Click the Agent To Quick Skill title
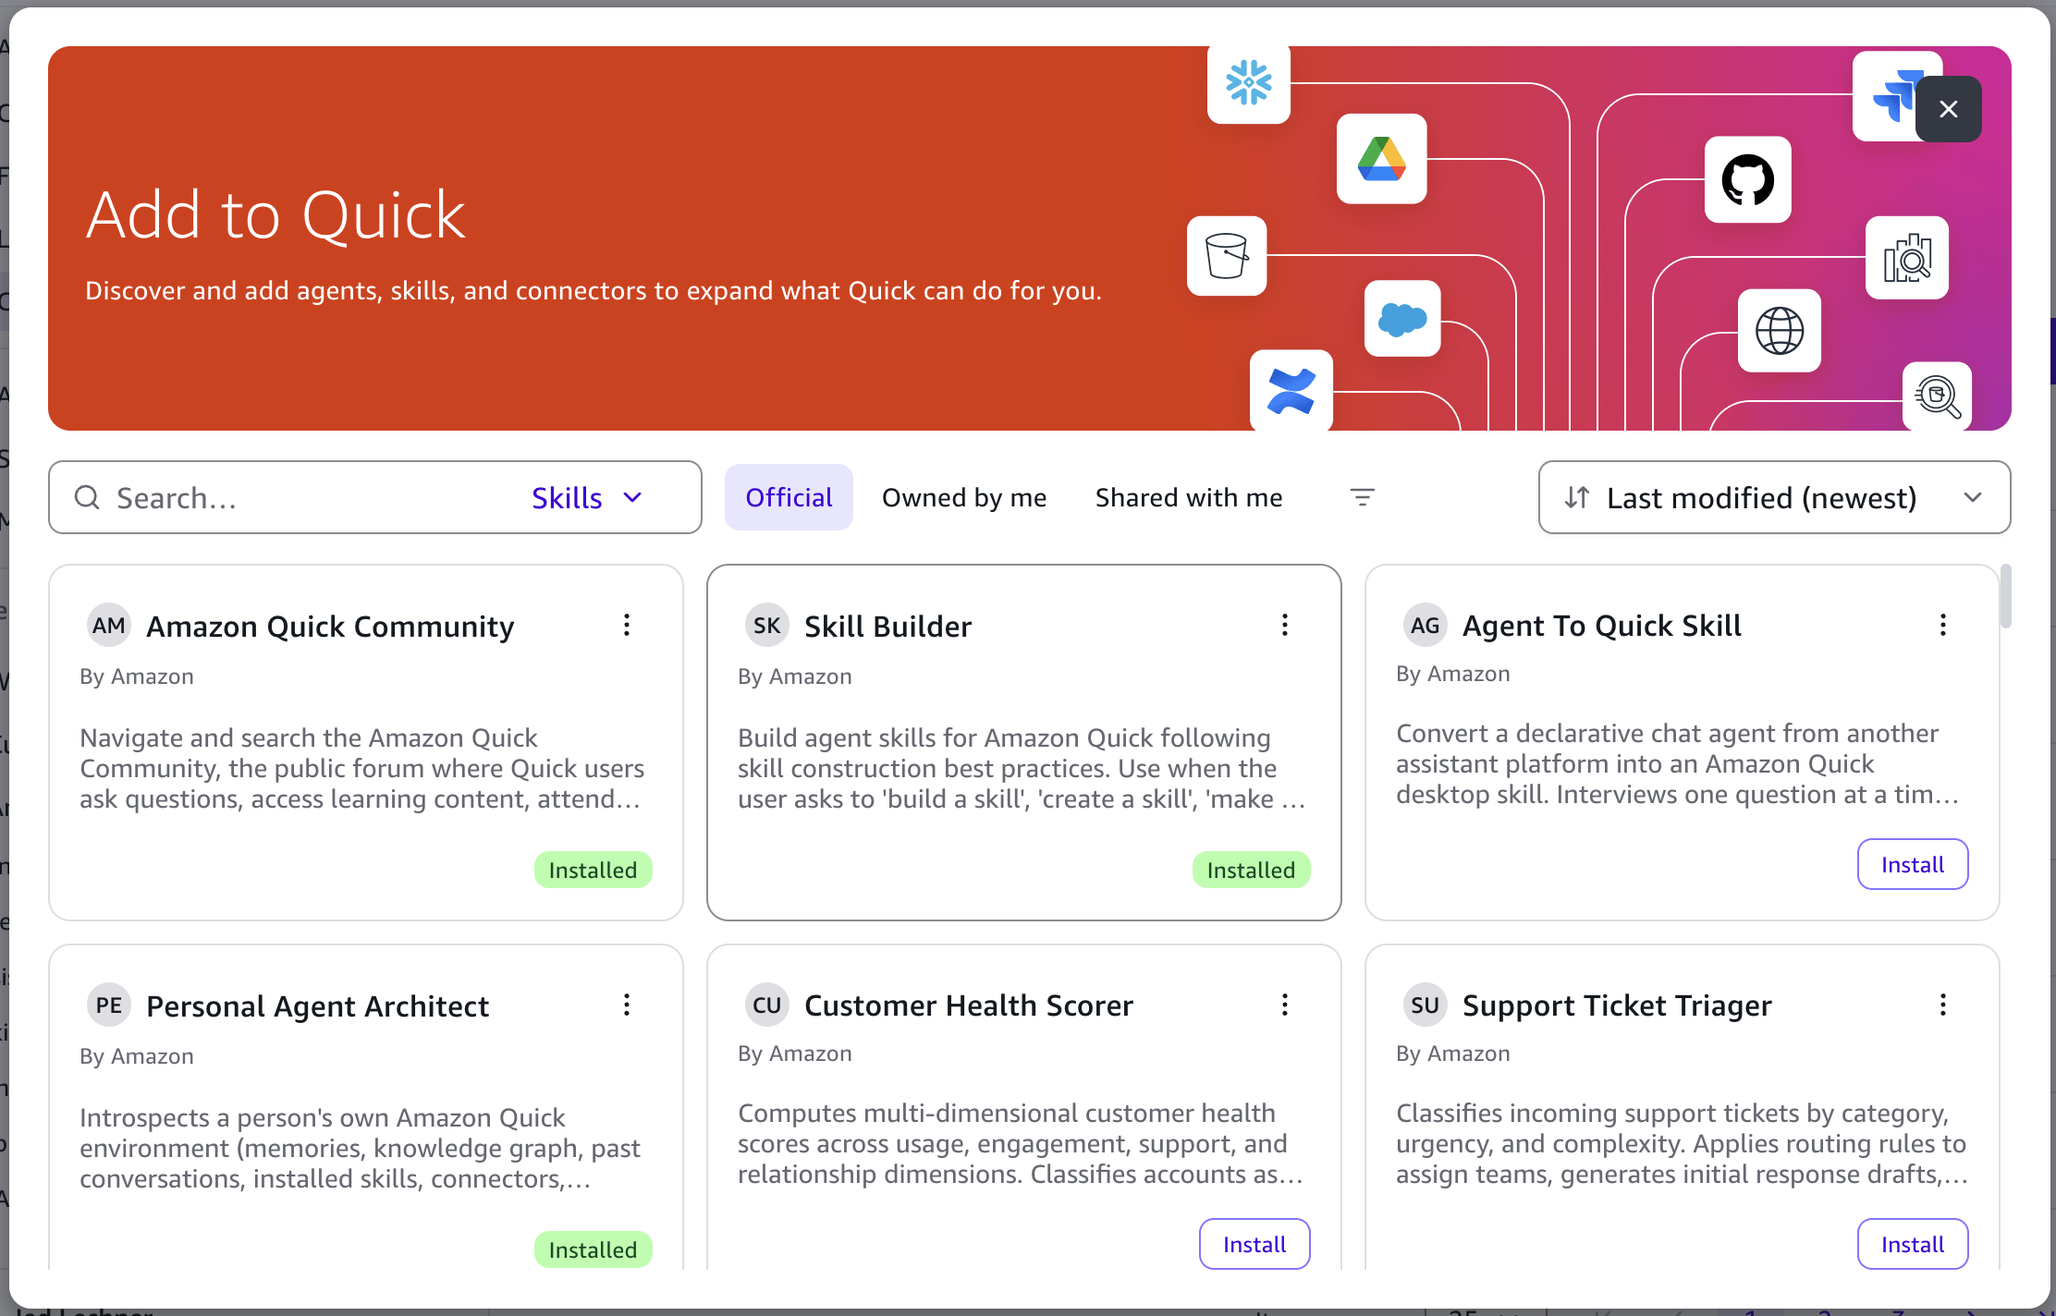 click(x=1601, y=626)
